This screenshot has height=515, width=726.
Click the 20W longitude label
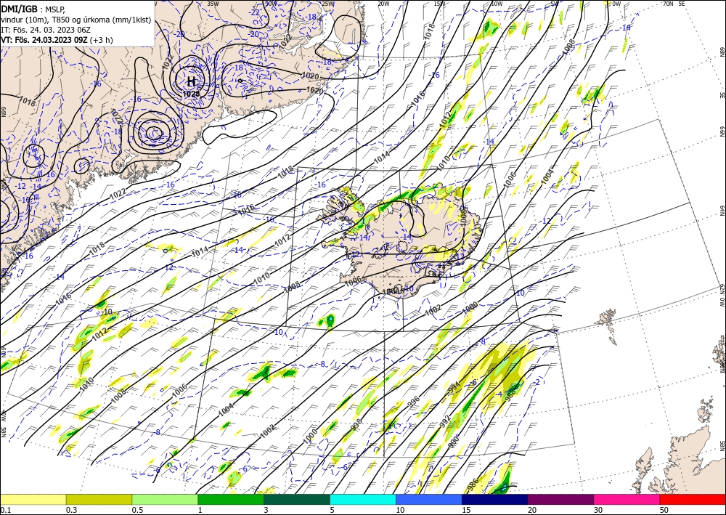point(383,4)
